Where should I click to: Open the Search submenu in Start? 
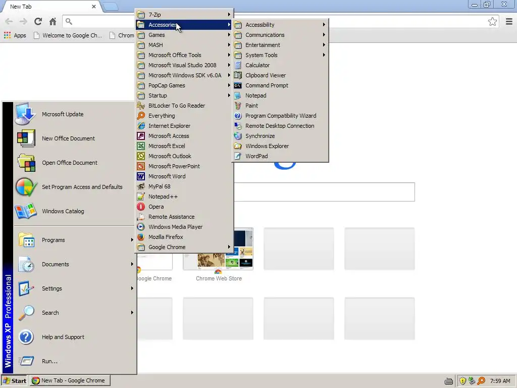(x=74, y=313)
